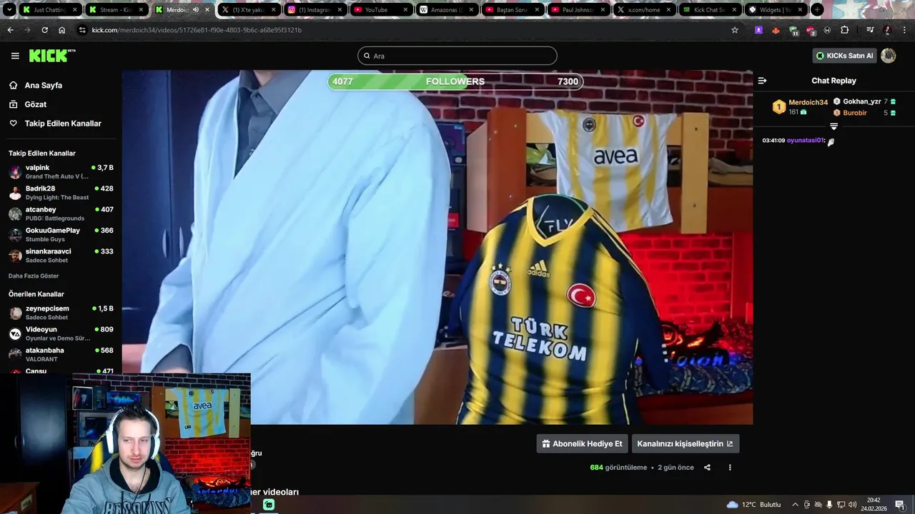Open taskbar volume control
The height and width of the screenshot is (514, 915).
pyautogui.click(x=852, y=505)
